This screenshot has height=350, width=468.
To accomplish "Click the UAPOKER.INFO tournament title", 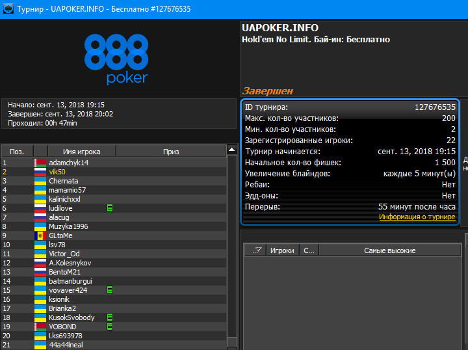I will point(280,28).
